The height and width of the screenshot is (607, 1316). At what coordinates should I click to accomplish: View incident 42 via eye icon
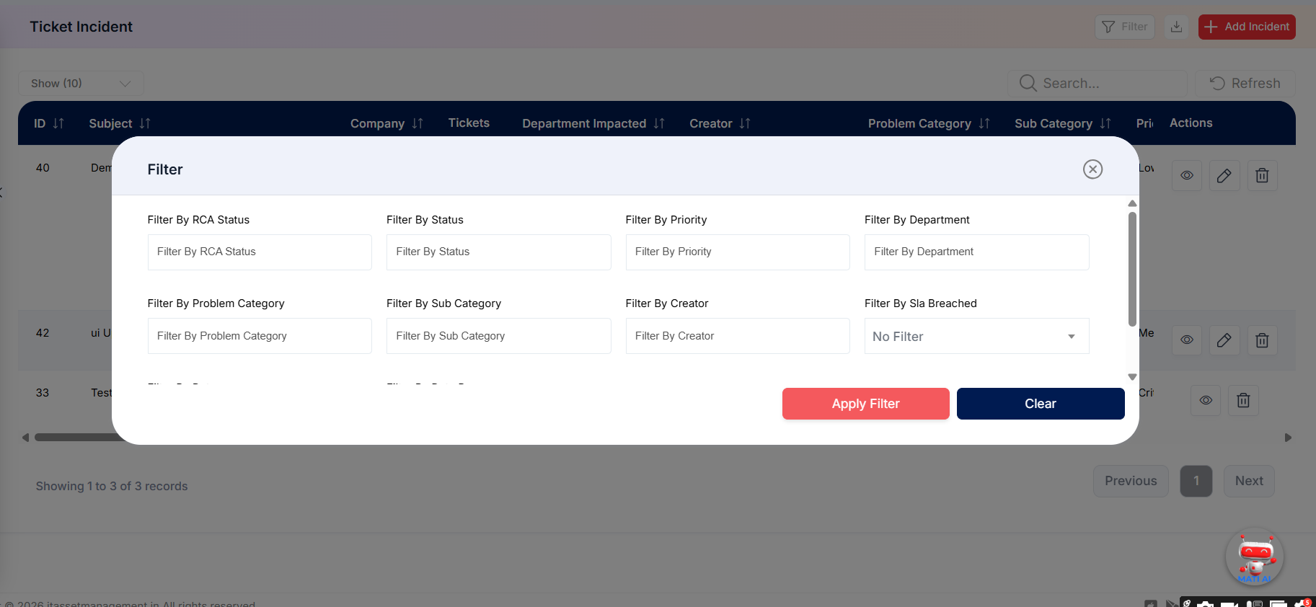coord(1187,340)
